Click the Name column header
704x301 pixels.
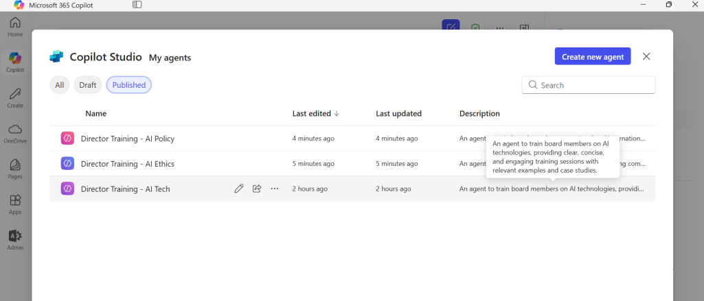[96, 113]
